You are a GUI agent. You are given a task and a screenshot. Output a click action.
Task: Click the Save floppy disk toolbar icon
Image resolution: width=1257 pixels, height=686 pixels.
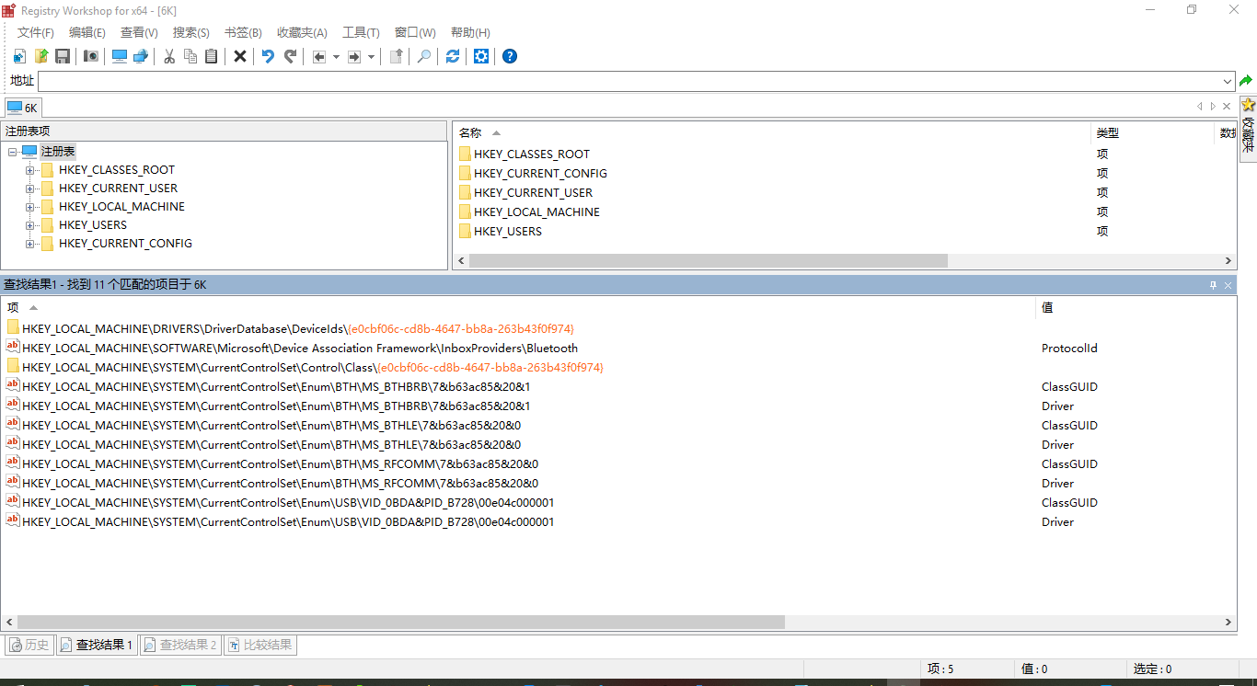pos(63,56)
